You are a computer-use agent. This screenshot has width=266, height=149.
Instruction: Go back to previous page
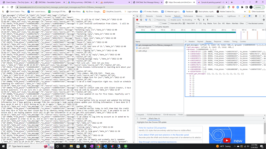coord(3,7)
